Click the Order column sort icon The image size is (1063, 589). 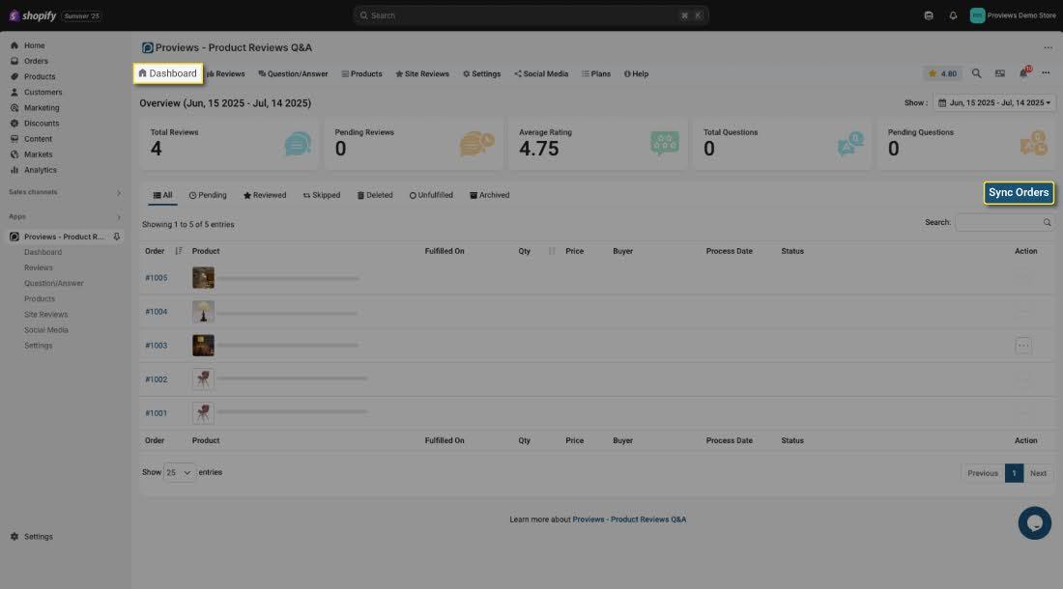(x=179, y=251)
